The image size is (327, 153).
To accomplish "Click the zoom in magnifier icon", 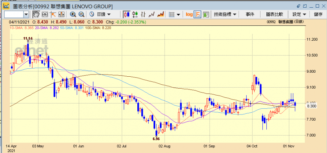I will [x=73, y=14].
